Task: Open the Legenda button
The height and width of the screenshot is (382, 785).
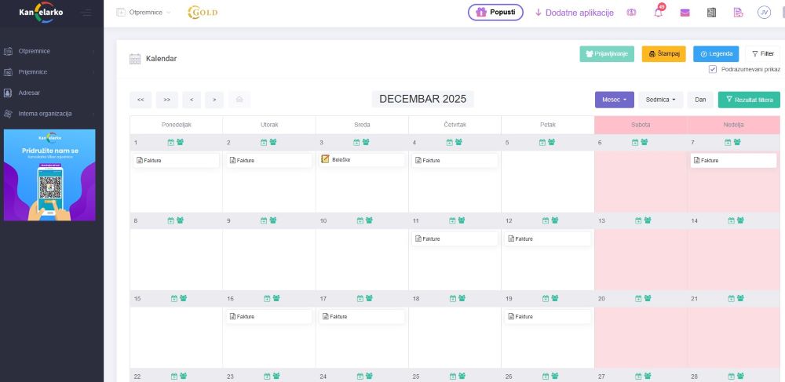Action: click(716, 54)
